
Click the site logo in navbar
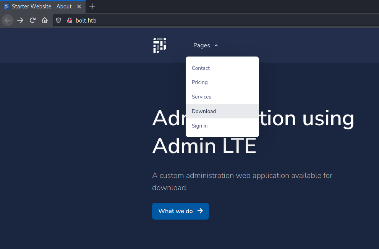point(160,45)
